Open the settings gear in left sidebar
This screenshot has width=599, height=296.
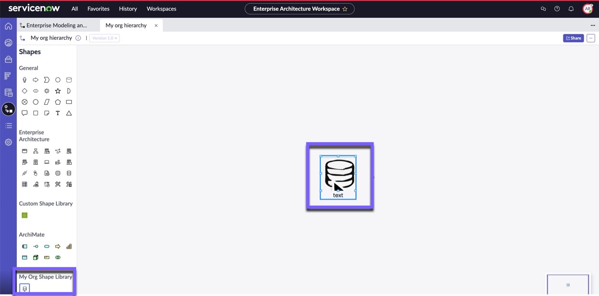pyautogui.click(x=8, y=142)
